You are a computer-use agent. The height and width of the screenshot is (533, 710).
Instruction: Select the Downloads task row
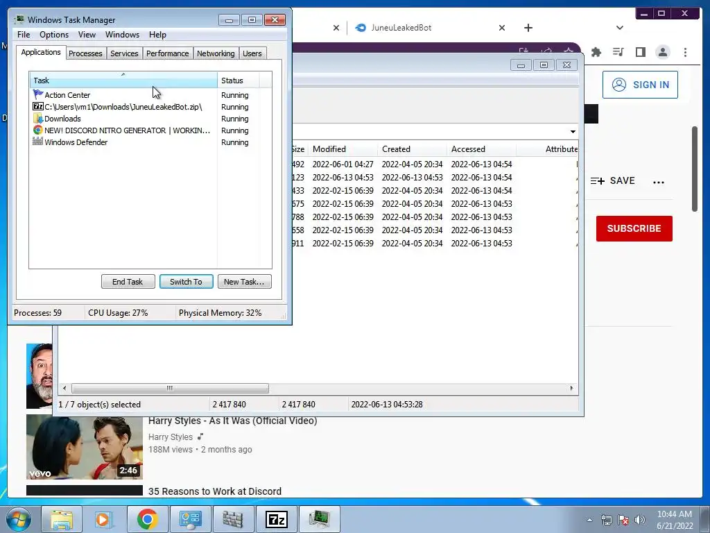click(x=150, y=119)
